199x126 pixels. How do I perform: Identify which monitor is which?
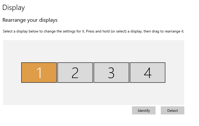tap(144, 111)
